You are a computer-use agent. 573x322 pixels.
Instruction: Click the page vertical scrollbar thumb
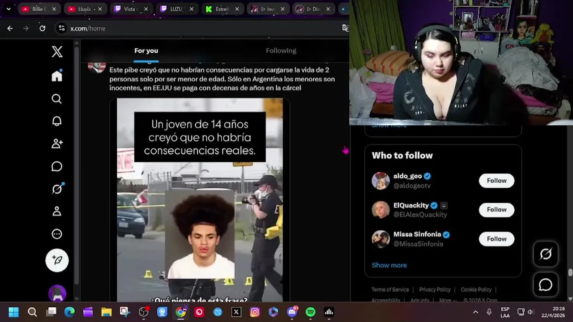click(570, 272)
